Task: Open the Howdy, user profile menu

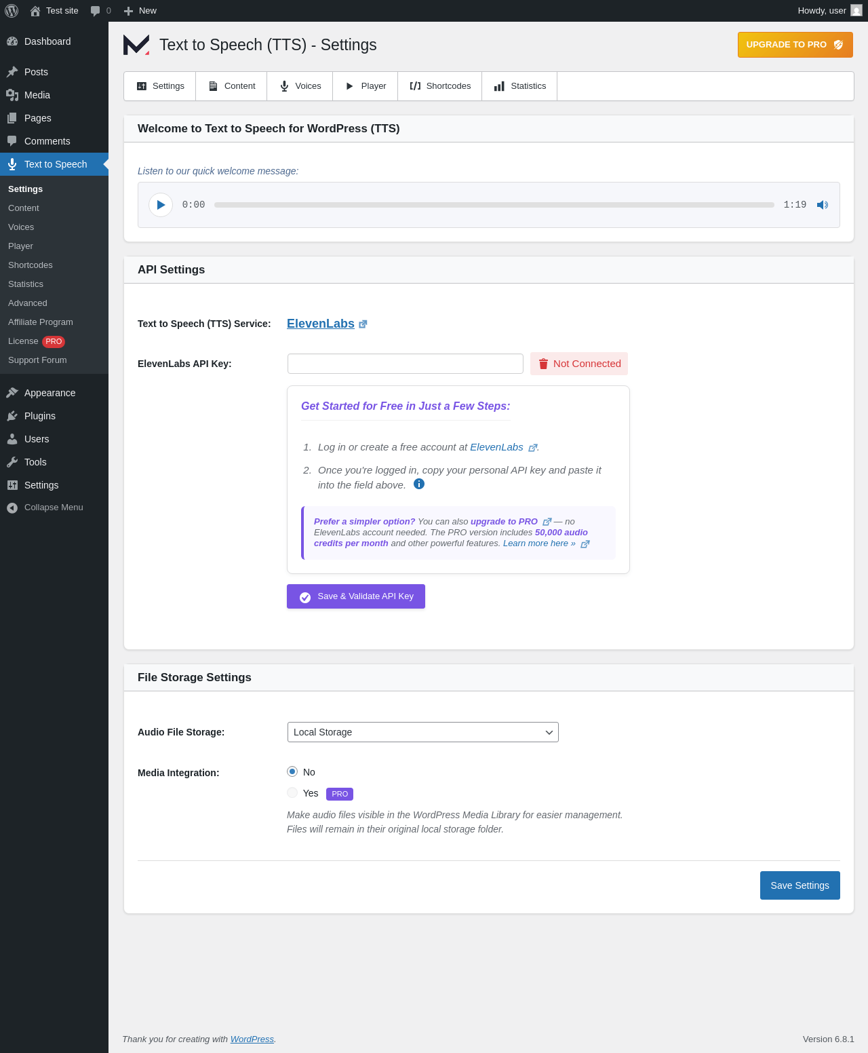Action: 829,11
